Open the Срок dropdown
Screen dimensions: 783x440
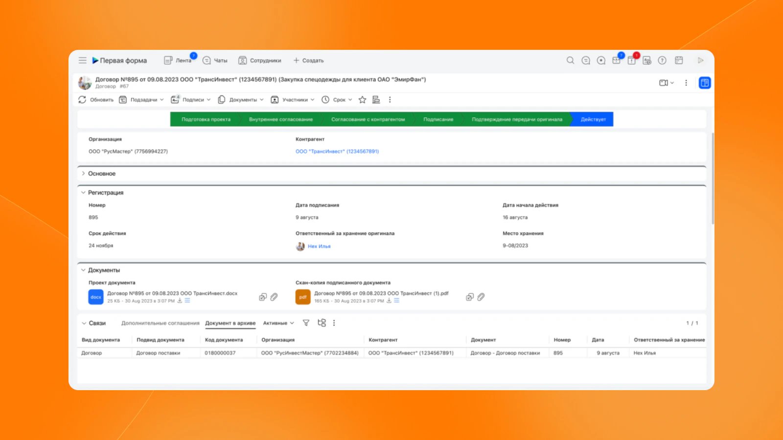point(337,100)
